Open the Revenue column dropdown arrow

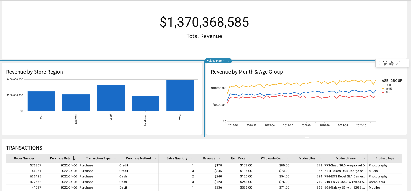tap(220, 158)
